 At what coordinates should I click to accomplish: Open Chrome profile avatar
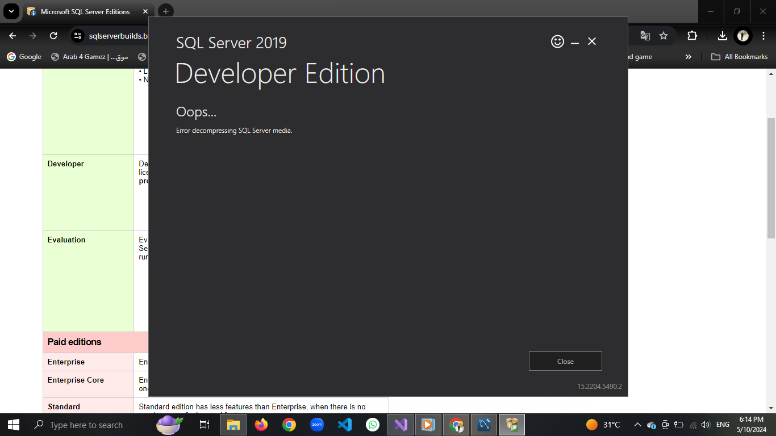click(743, 36)
